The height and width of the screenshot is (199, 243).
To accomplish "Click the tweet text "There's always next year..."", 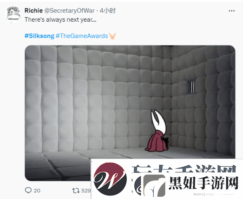I will click(61, 20).
